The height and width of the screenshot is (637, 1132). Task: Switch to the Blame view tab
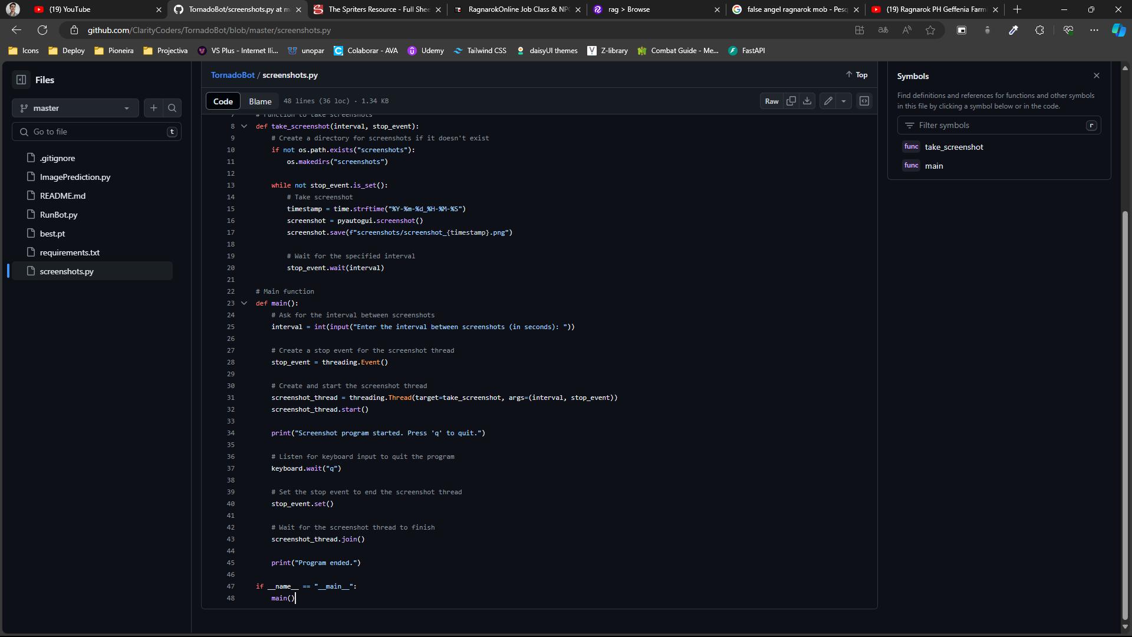260,101
